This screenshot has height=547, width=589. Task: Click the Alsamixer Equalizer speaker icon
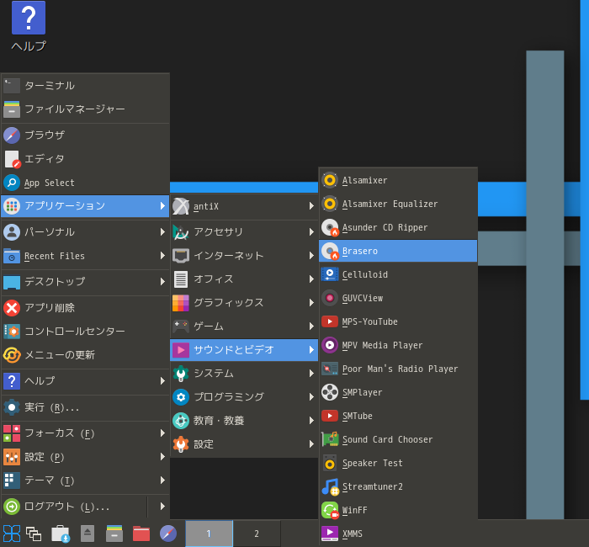tap(330, 204)
